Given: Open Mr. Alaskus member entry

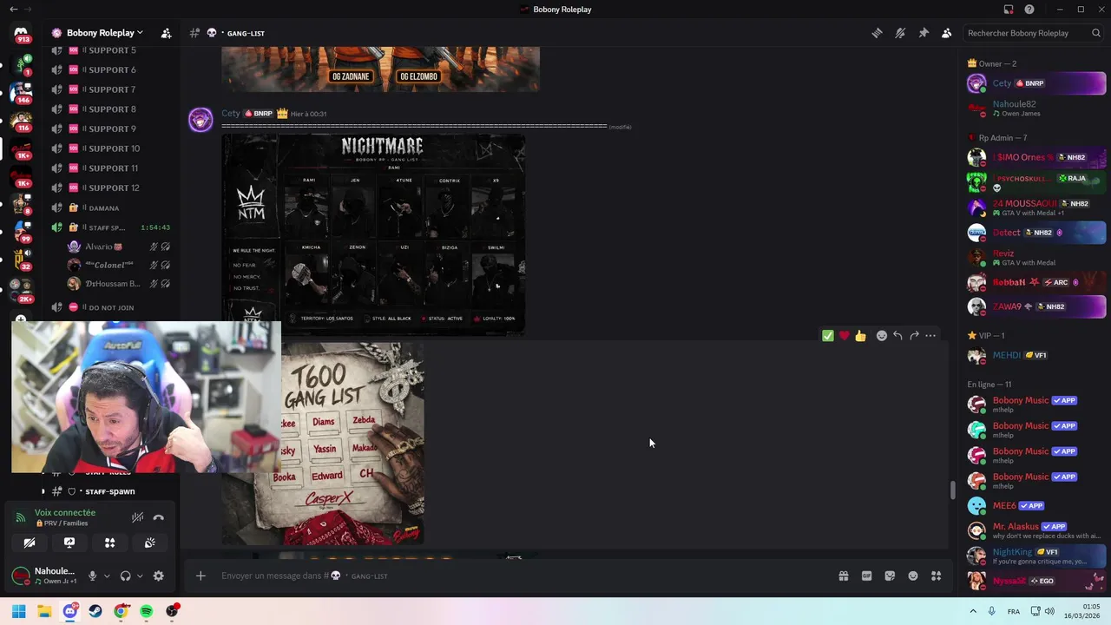Looking at the screenshot, I should (x=1036, y=530).
